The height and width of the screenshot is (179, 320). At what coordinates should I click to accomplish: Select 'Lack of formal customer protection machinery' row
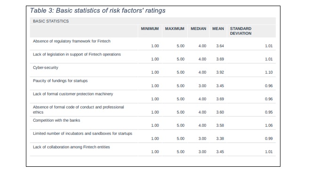click(x=153, y=96)
